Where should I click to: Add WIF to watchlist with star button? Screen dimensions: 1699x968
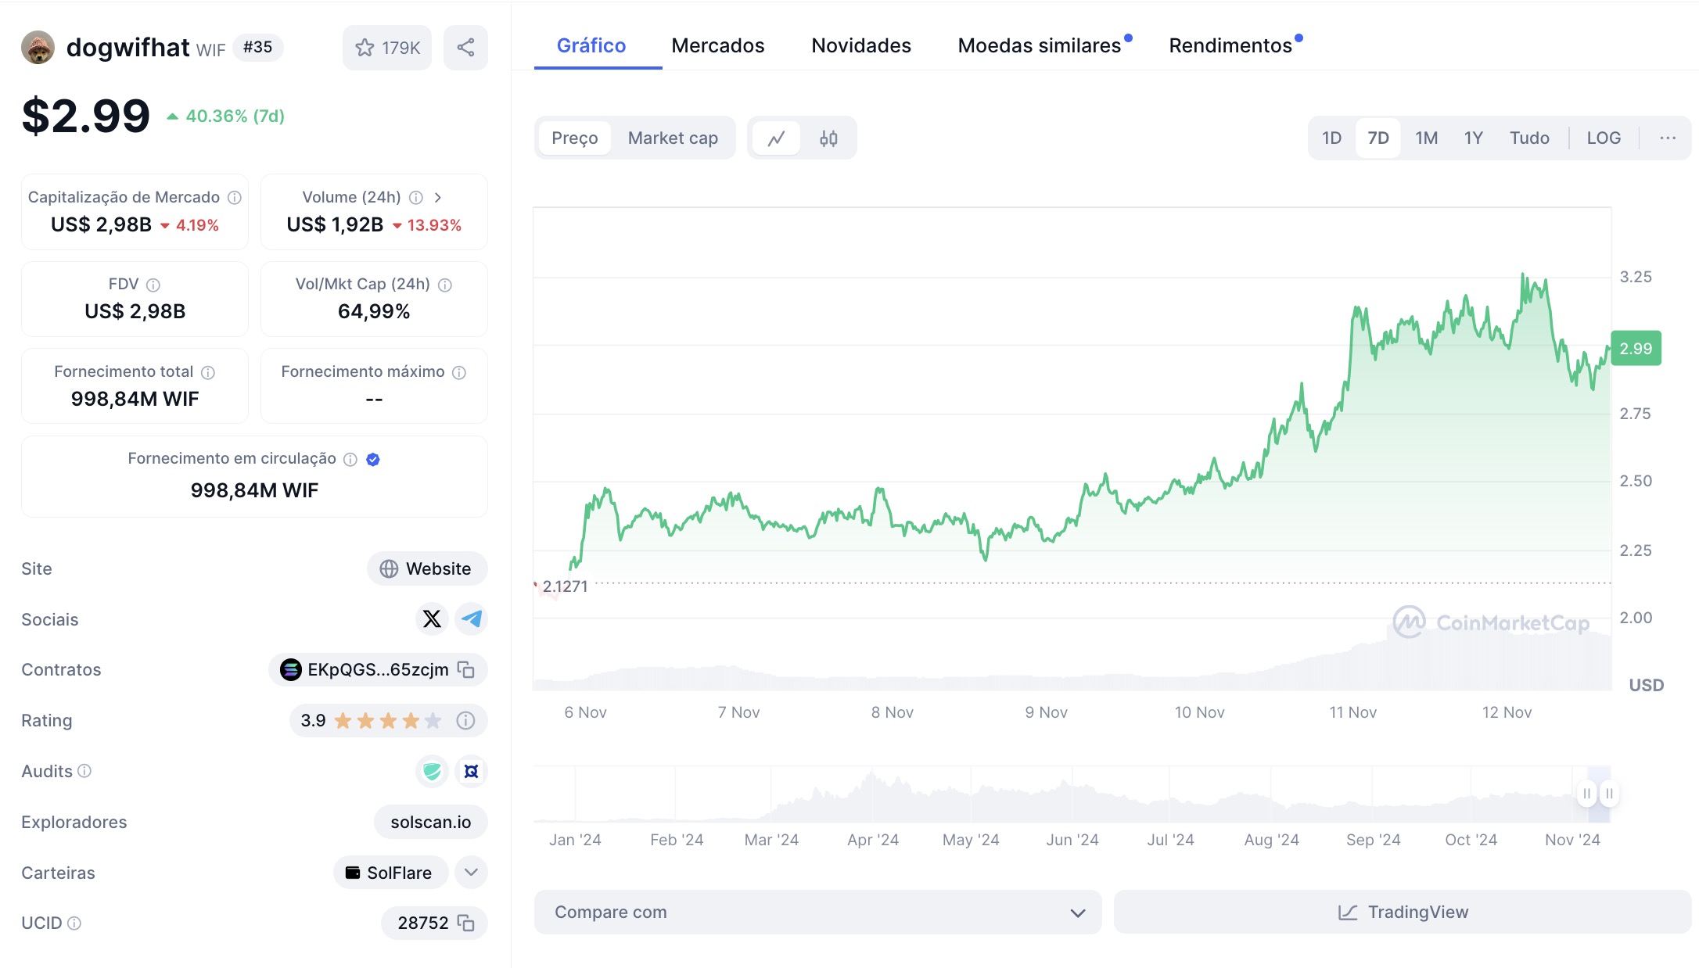pos(387,48)
